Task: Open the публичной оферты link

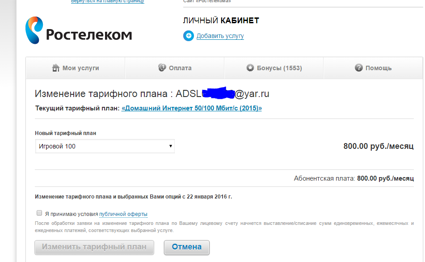Action: (123, 214)
